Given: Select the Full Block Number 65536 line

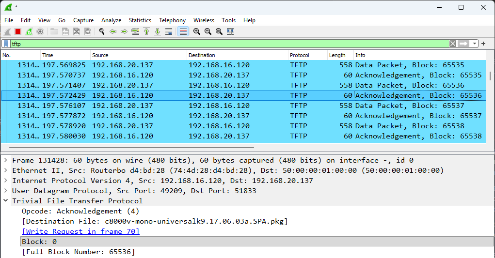Looking at the screenshot, I should tap(78, 252).
